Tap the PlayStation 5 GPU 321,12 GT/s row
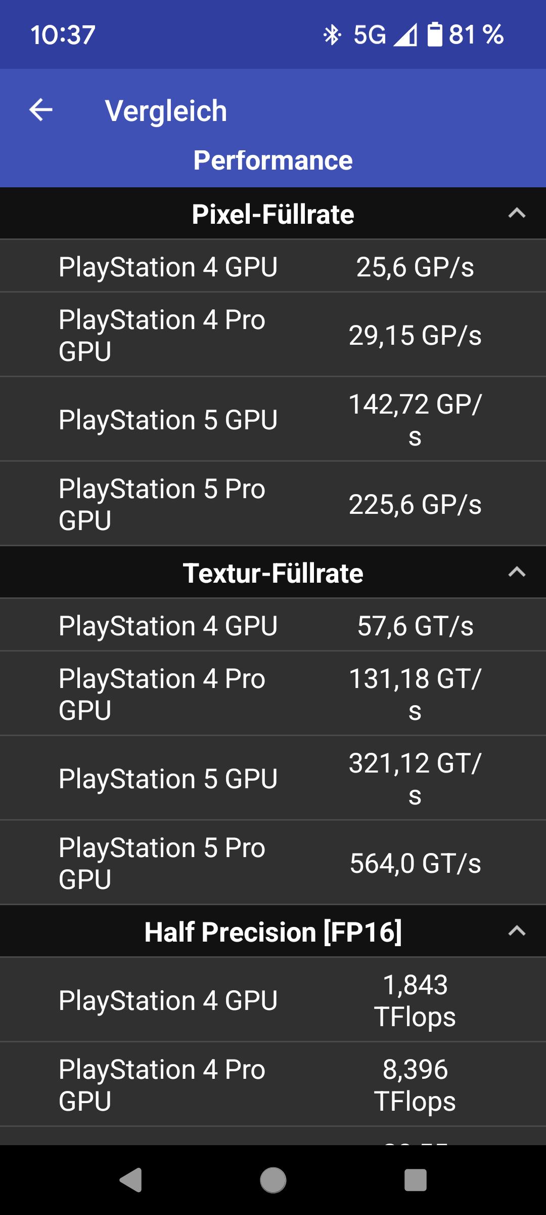This screenshot has width=546, height=1215. click(273, 779)
